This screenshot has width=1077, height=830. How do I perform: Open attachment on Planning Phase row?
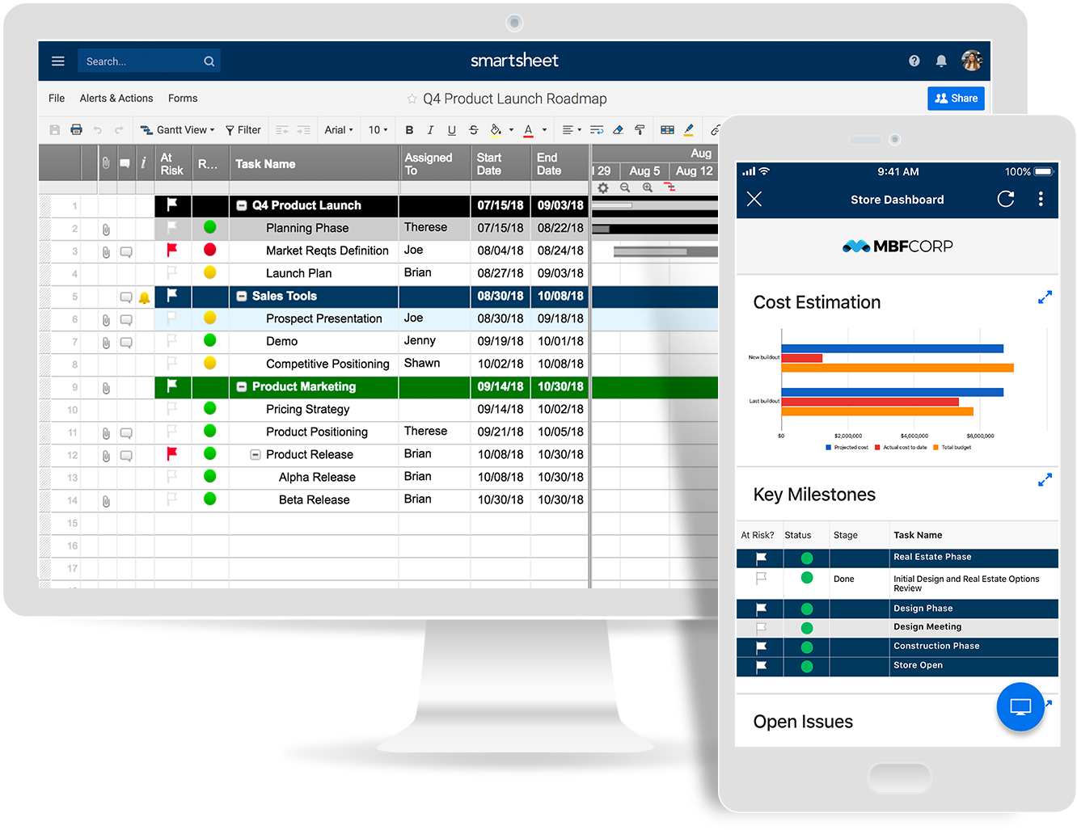(106, 230)
